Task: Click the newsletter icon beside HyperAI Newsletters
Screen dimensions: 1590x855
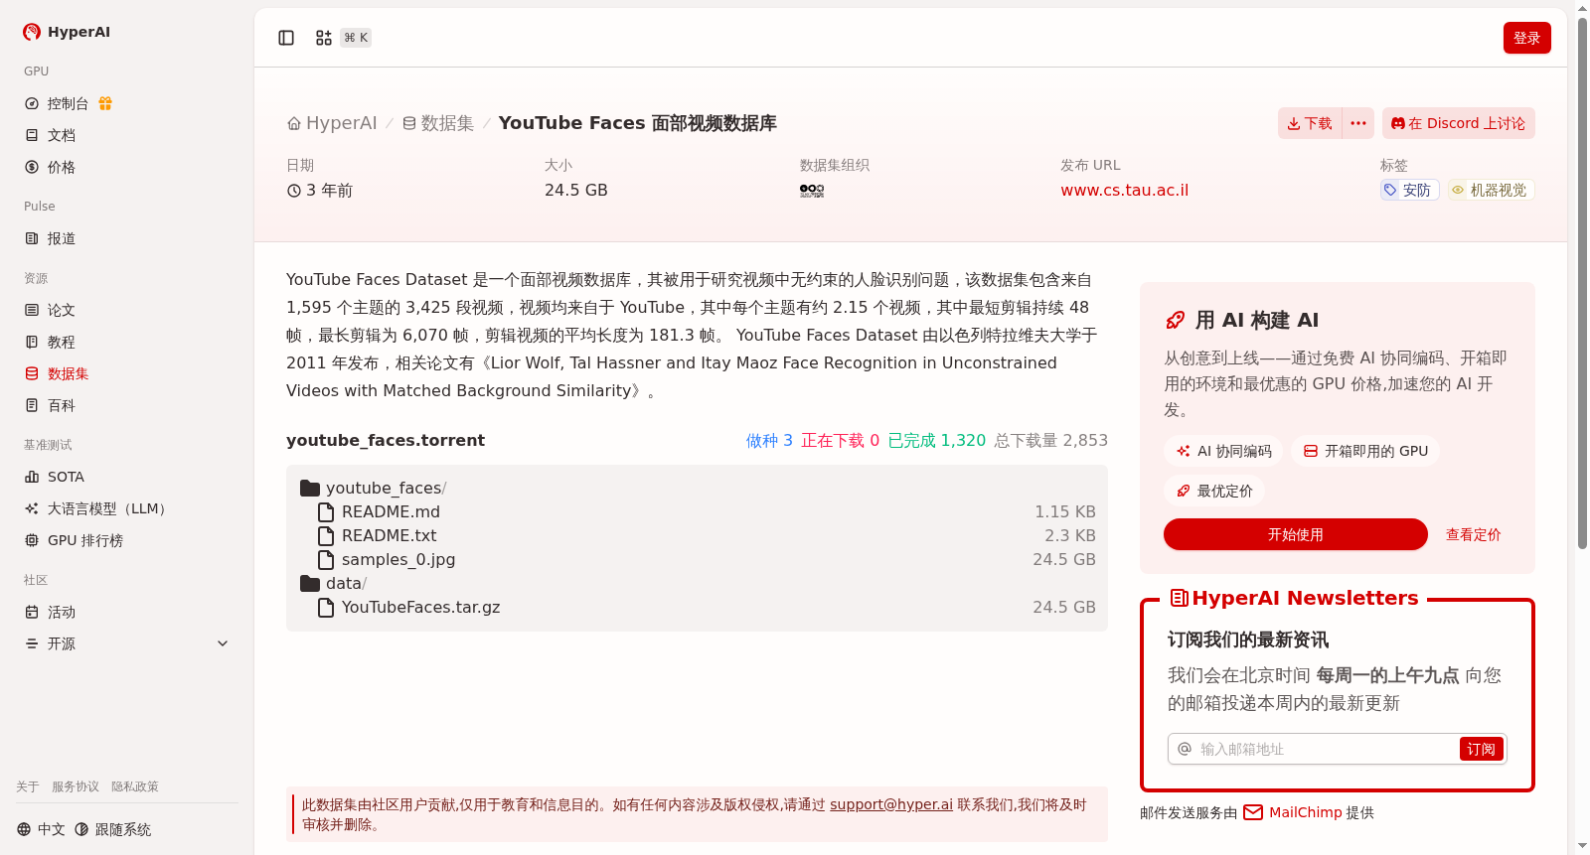Action: click(1180, 598)
